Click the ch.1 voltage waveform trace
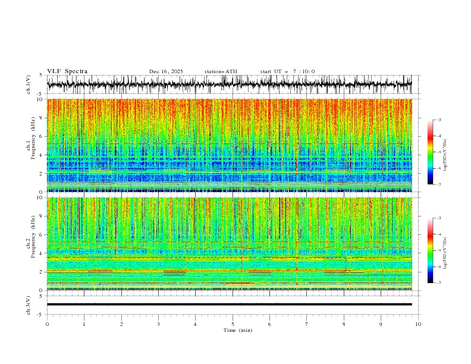 [229, 84]
